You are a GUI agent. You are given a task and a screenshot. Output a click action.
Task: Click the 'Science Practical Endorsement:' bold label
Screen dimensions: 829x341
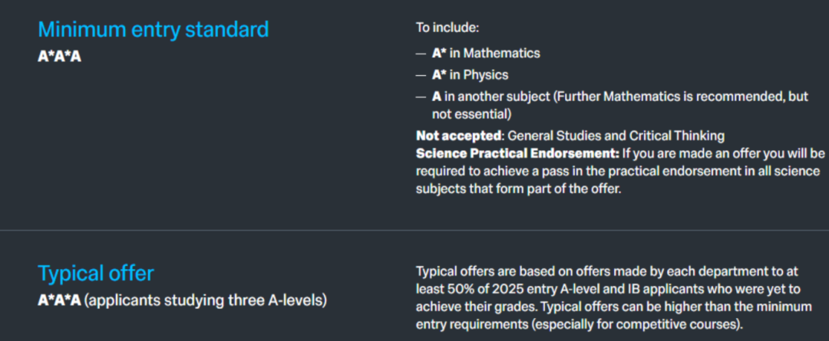pyautogui.click(x=517, y=152)
